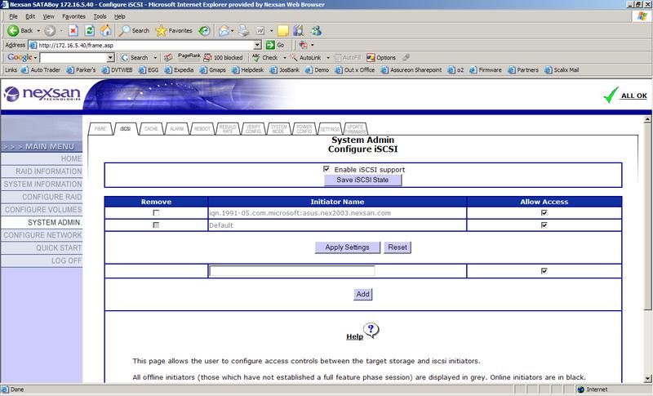
Task: Click the Add button
Action: click(x=362, y=294)
